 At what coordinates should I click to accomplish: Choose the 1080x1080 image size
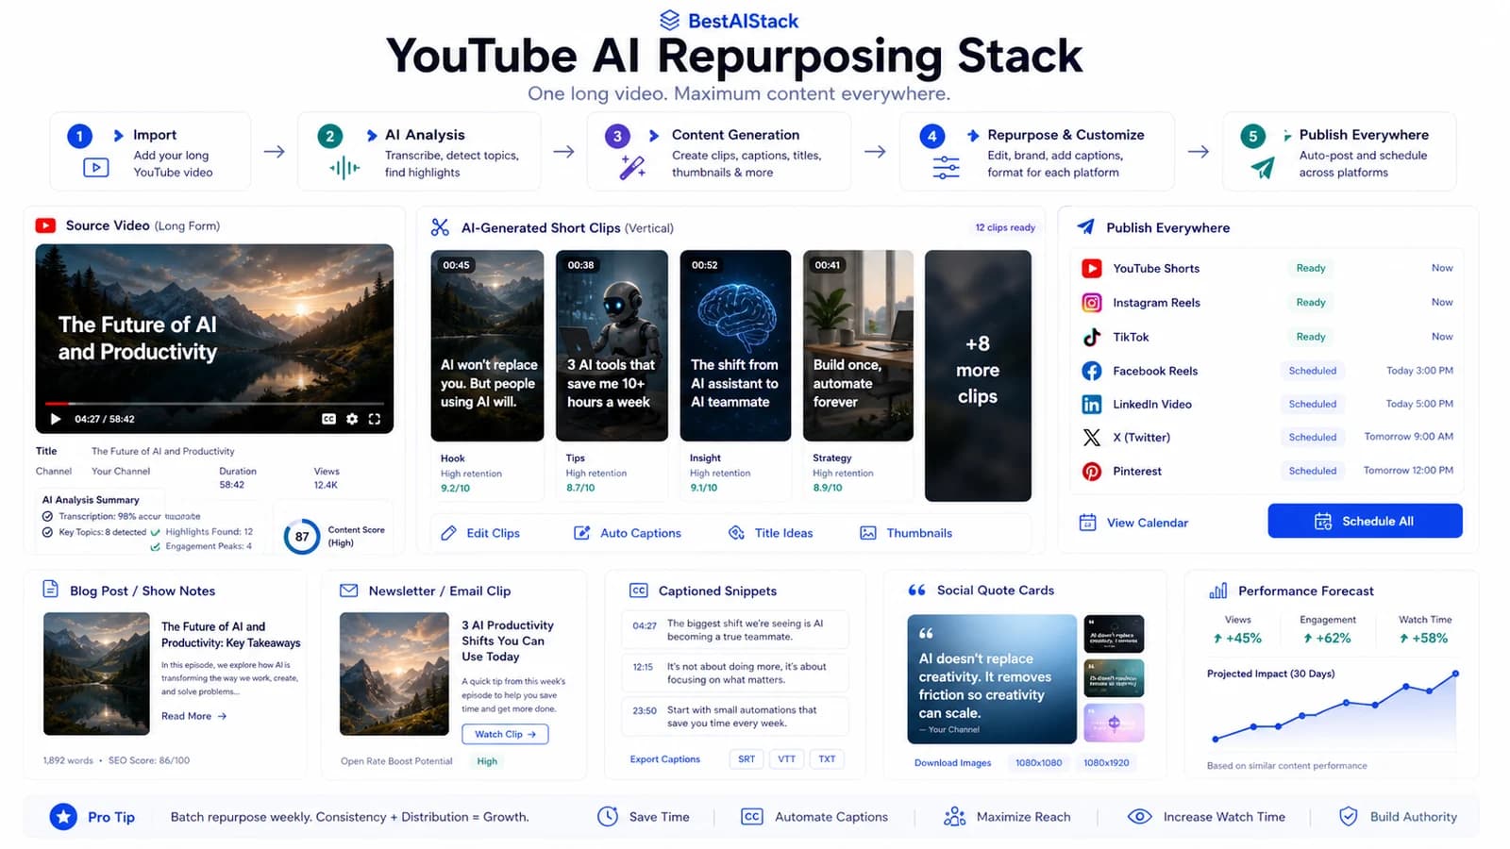click(1038, 763)
